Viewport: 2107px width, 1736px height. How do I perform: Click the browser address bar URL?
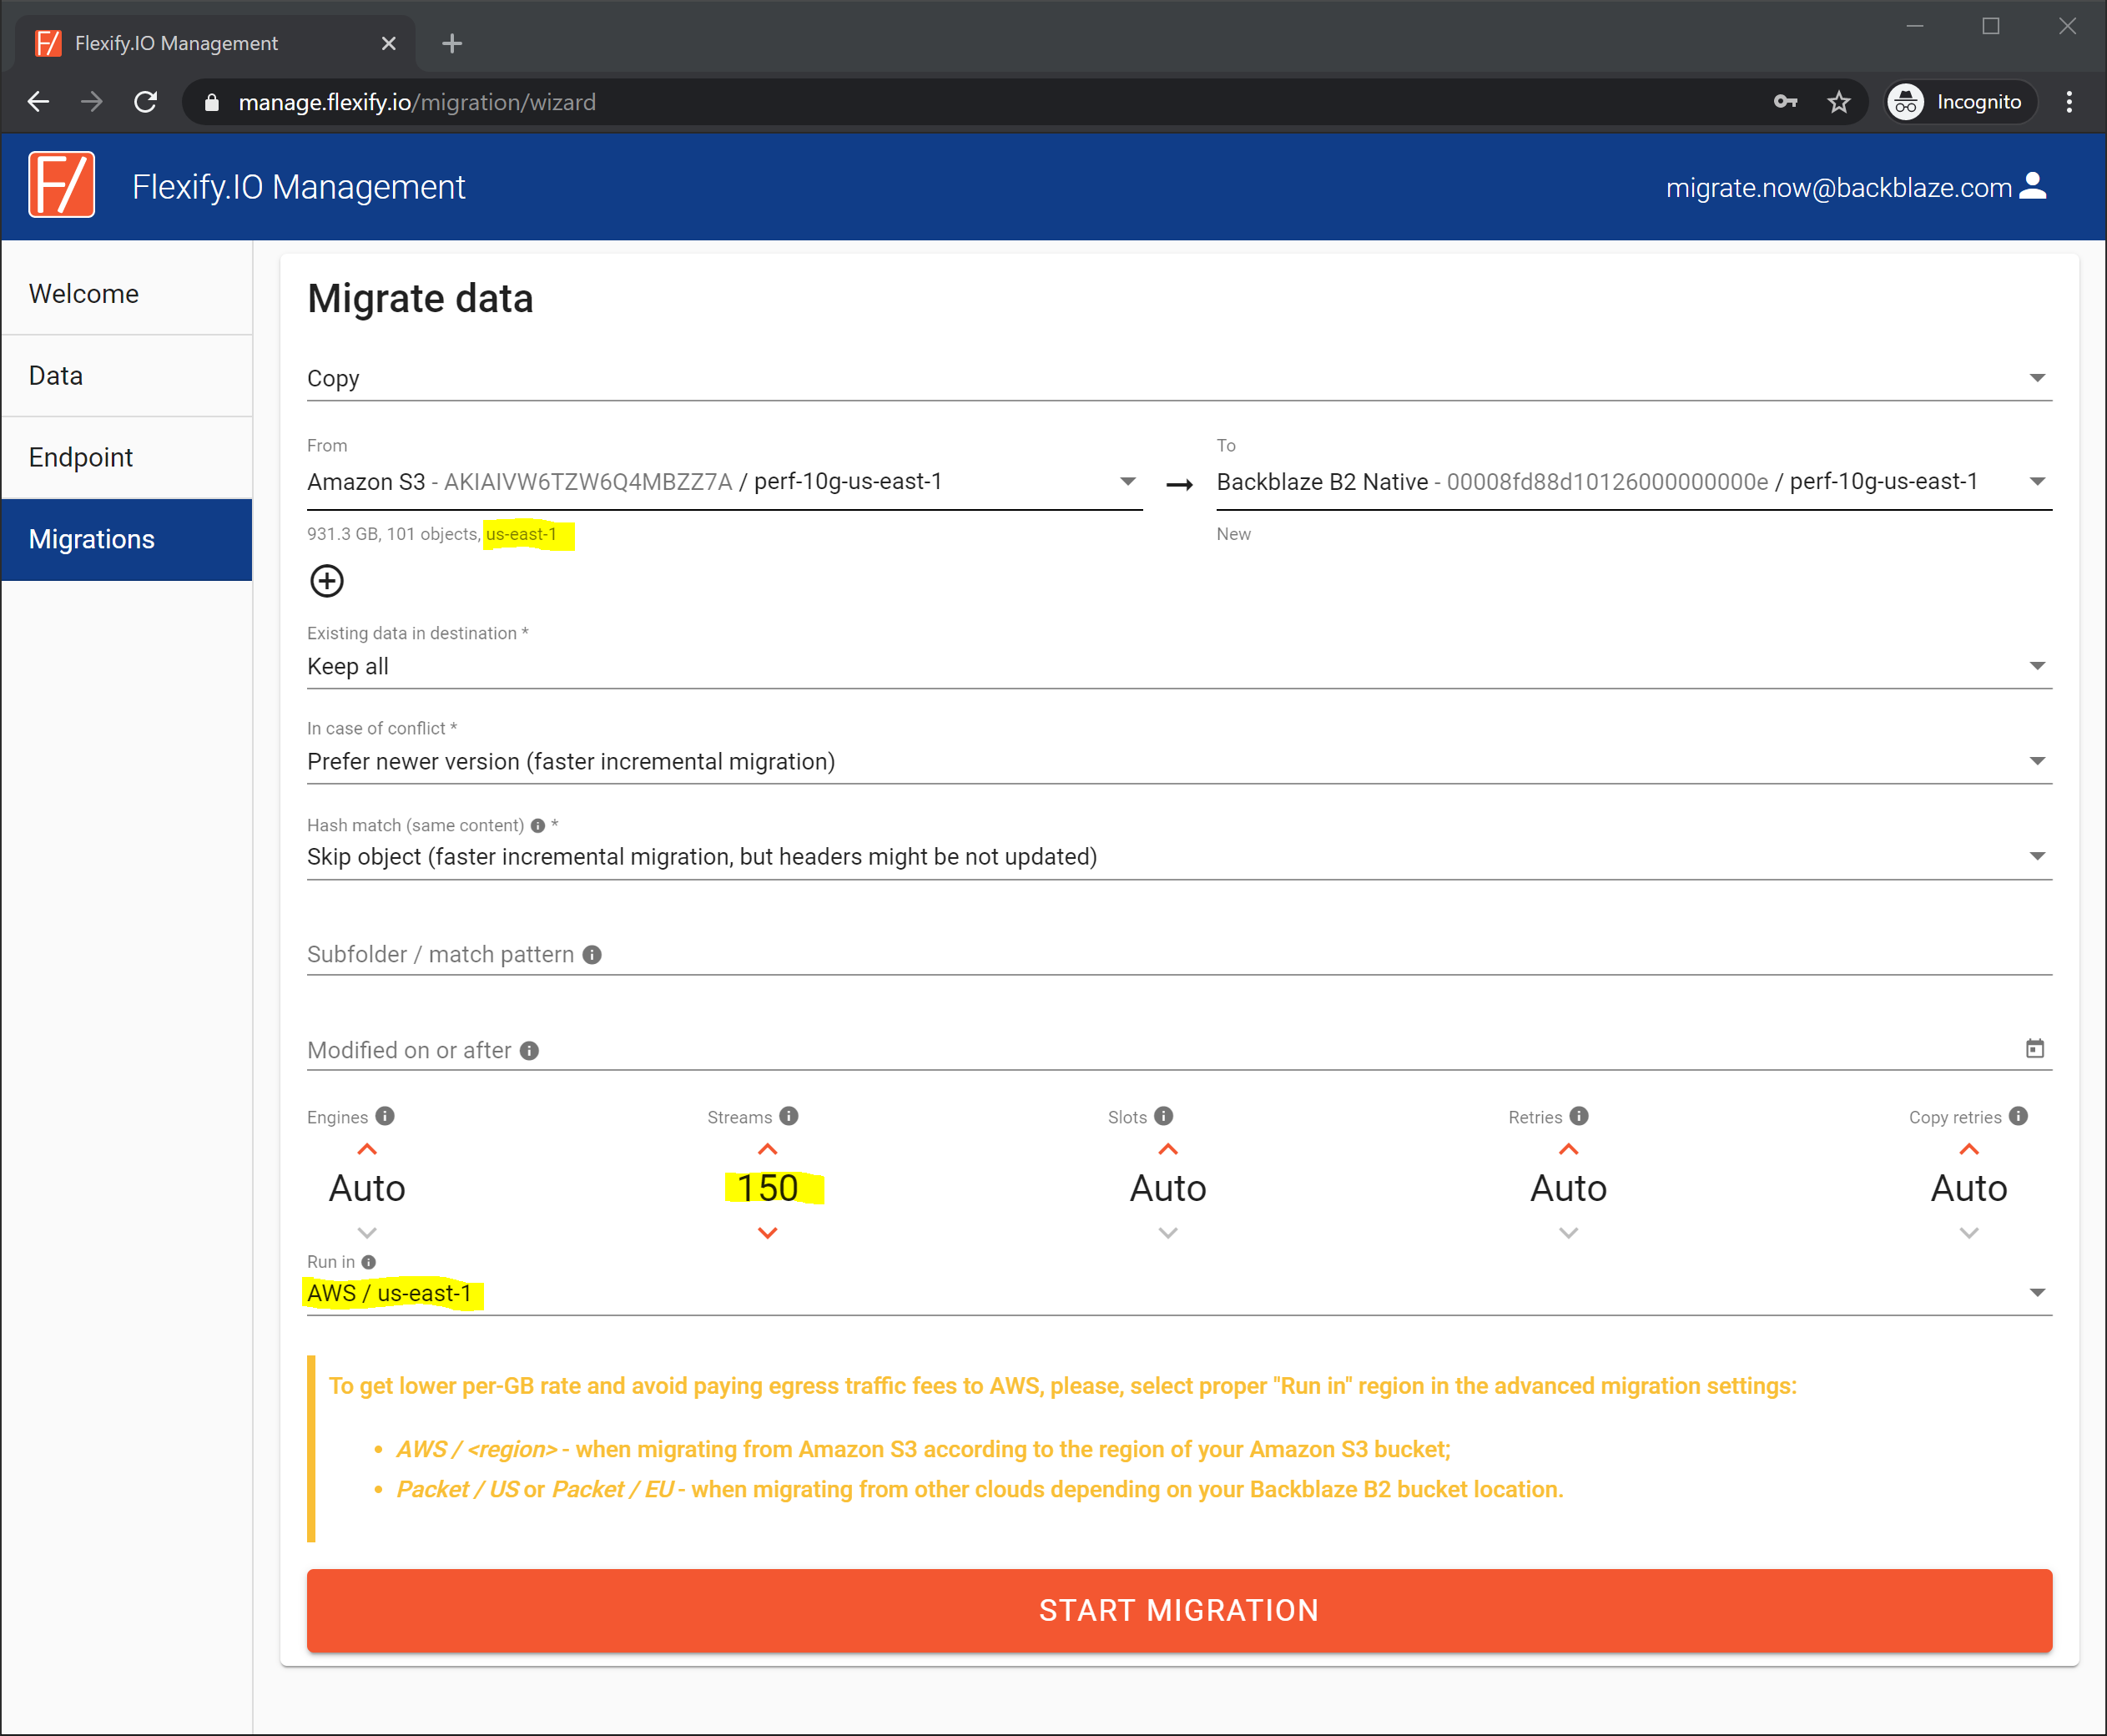tap(416, 102)
